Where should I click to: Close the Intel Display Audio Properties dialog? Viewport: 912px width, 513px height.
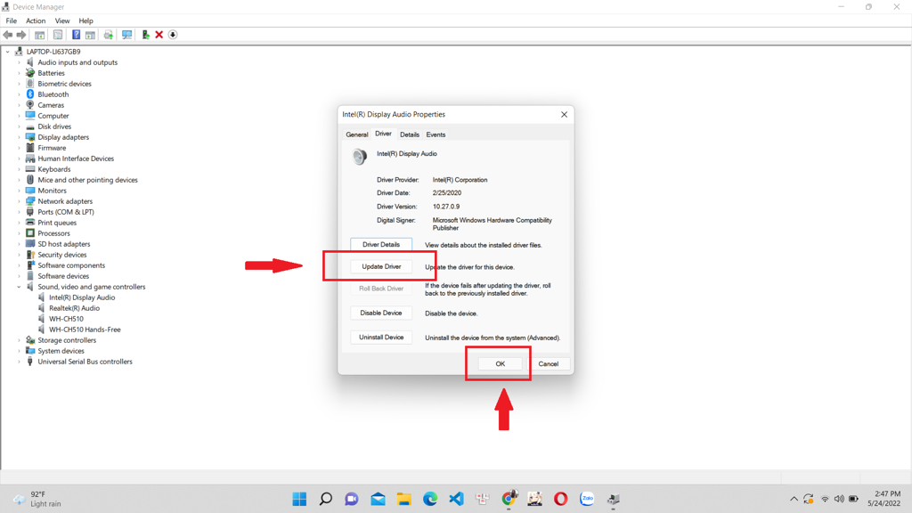pos(564,115)
